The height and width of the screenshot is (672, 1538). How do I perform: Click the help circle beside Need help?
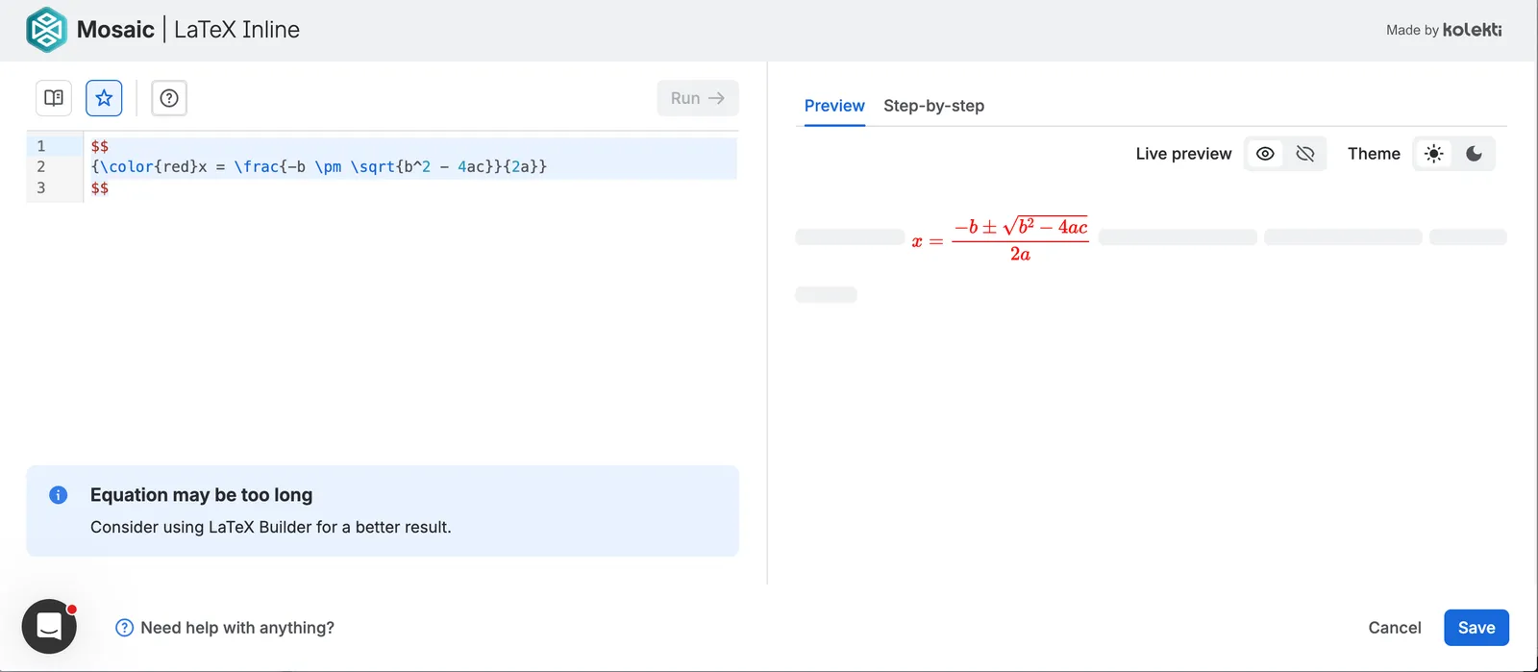[x=124, y=628]
